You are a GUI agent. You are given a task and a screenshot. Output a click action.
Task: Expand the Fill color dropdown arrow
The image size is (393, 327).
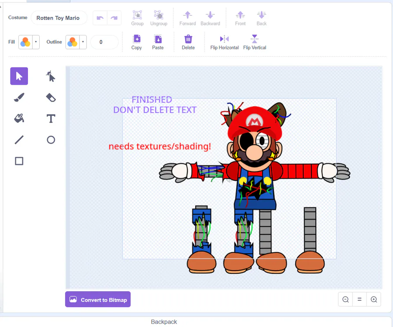36,42
